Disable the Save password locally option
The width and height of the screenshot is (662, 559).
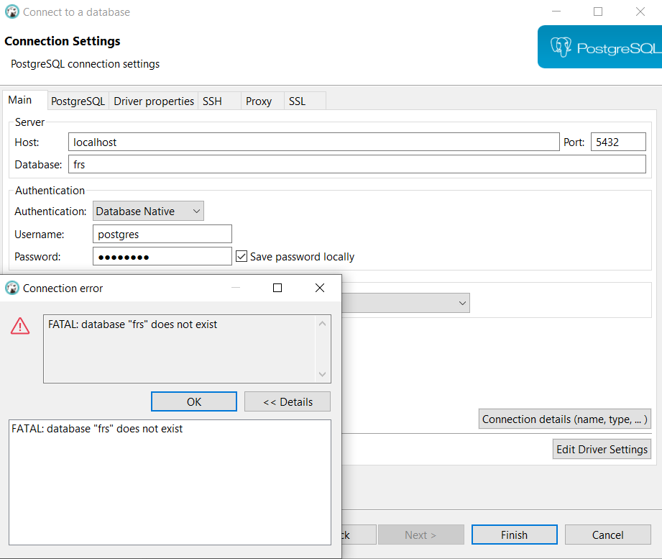pyautogui.click(x=242, y=256)
